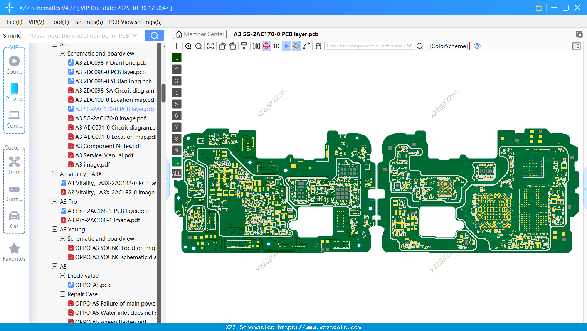Open the 3D board view

click(276, 46)
